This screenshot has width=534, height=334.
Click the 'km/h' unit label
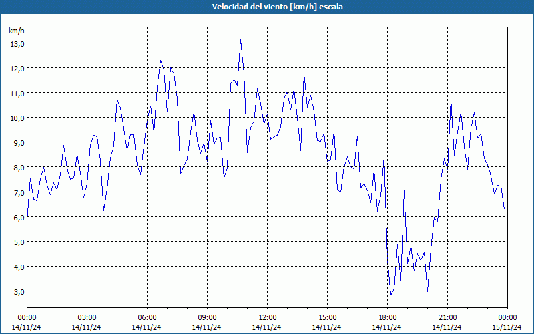17,31
